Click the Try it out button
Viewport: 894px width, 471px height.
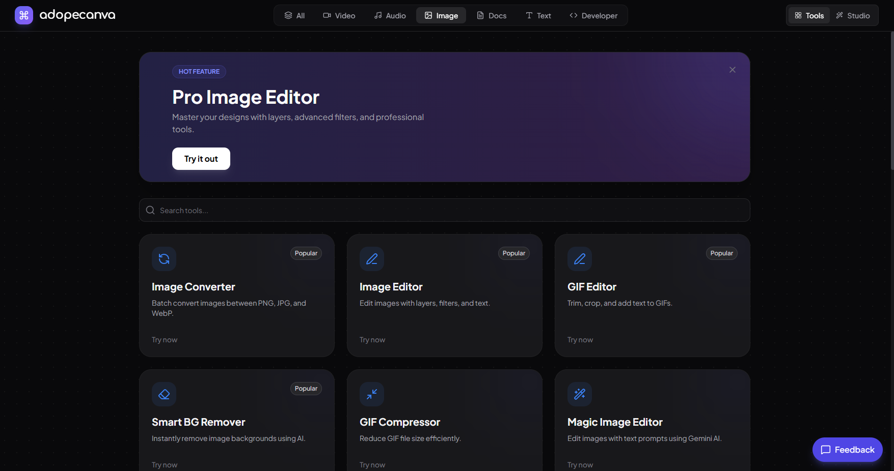point(201,158)
